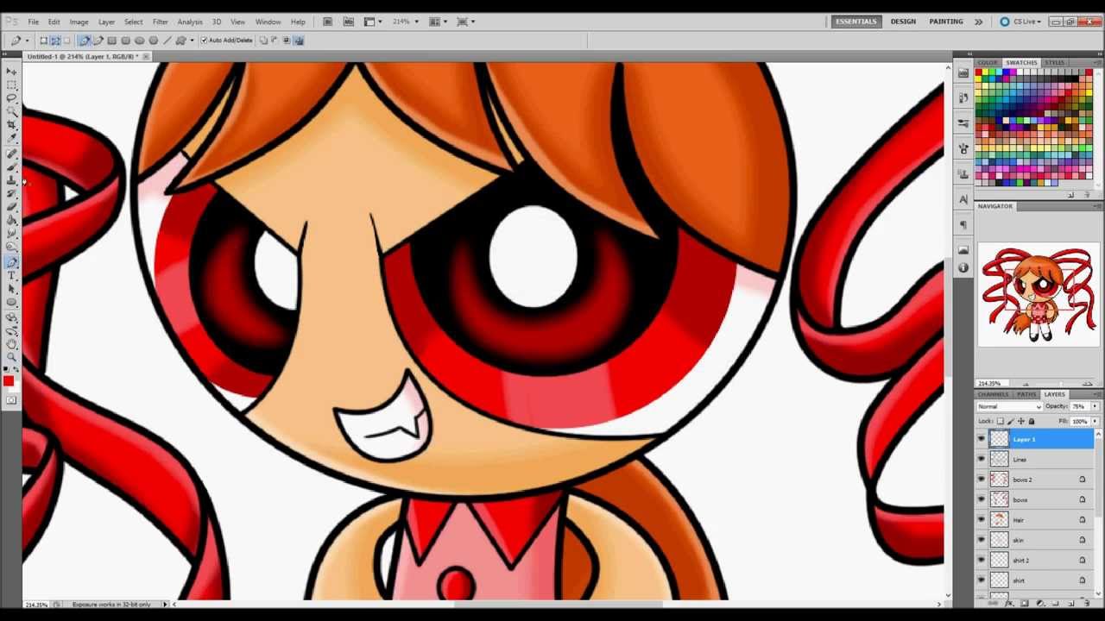
Task: Hide the skin layer
Action: tap(981, 540)
